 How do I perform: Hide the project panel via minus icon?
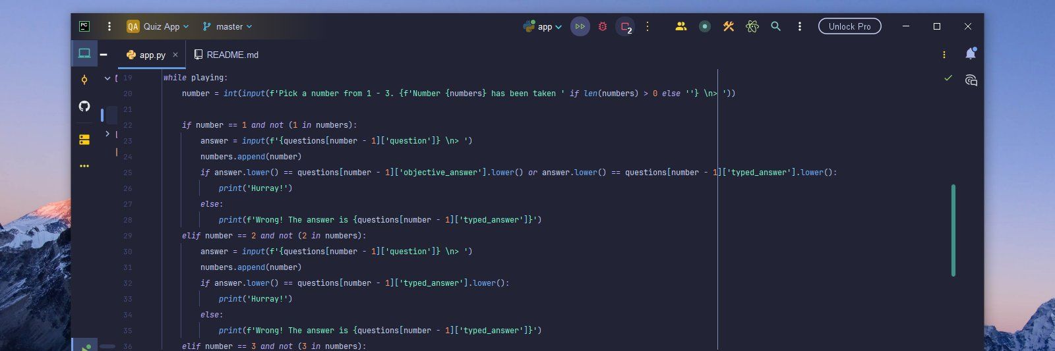(x=104, y=55)
